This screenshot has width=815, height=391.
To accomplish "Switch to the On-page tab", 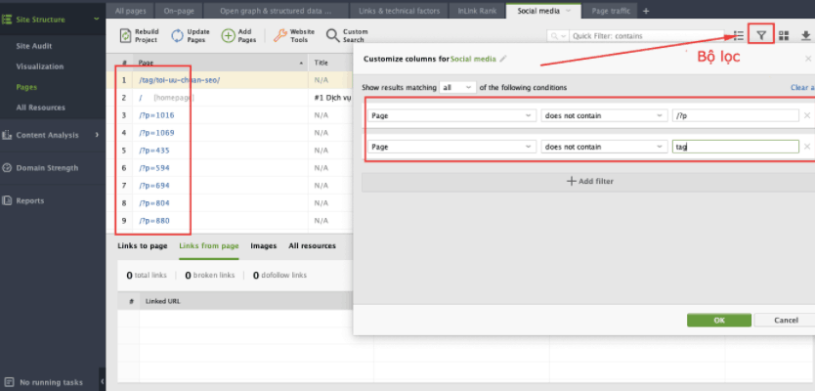I will (178, 11).
